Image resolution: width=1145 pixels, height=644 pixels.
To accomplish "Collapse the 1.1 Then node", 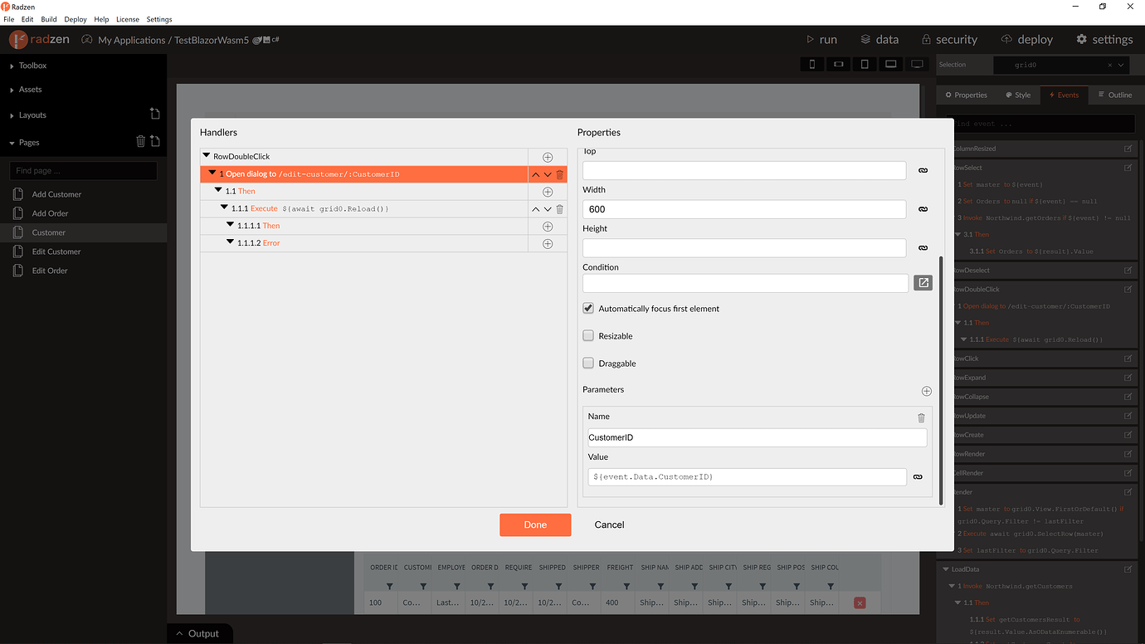I will 218,191.
